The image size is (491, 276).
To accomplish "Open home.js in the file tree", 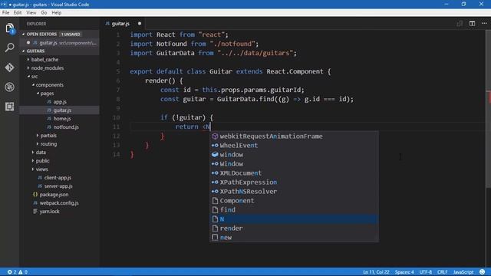I will [x=61, y=119].
